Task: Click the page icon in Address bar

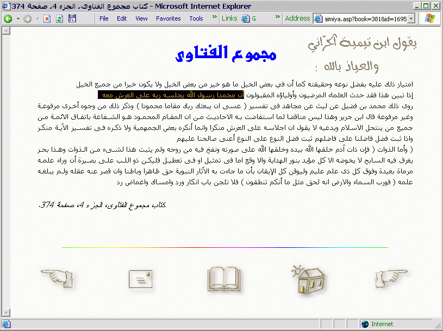Action: click(319, 19)
